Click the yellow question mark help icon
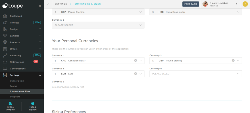The width and height of the screenshot is (250, 113). click(x=245, y=4)
